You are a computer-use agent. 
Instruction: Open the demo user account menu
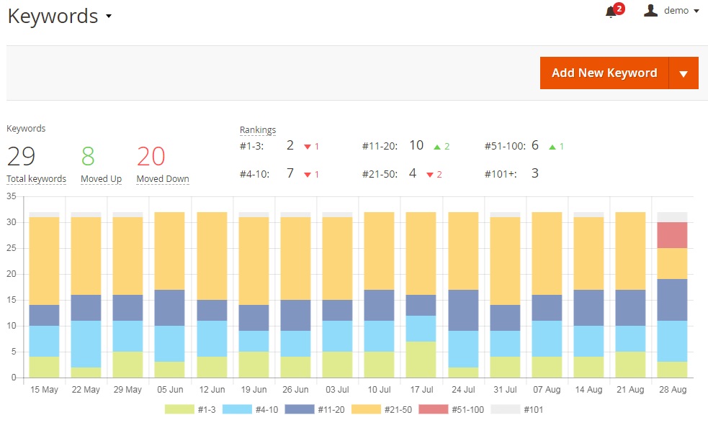(681, 11)
